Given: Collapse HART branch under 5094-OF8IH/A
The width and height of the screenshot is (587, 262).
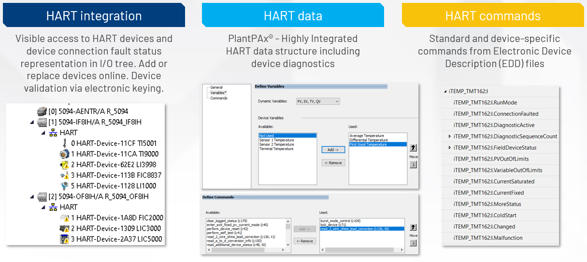Looking at the screenshot, I should 43,207.
